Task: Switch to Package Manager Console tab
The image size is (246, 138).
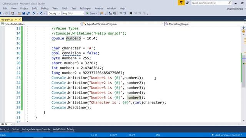Action: point(36,129)
